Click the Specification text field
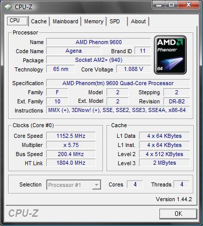Image resolution: width=203 pixels, height=226 pixels. pos(118,83)
